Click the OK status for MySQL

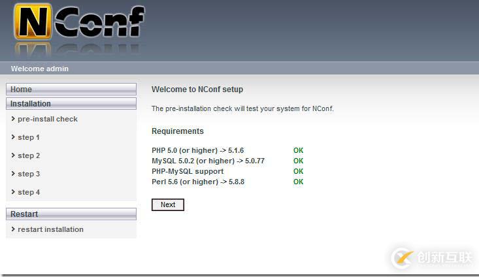(298, 161)
